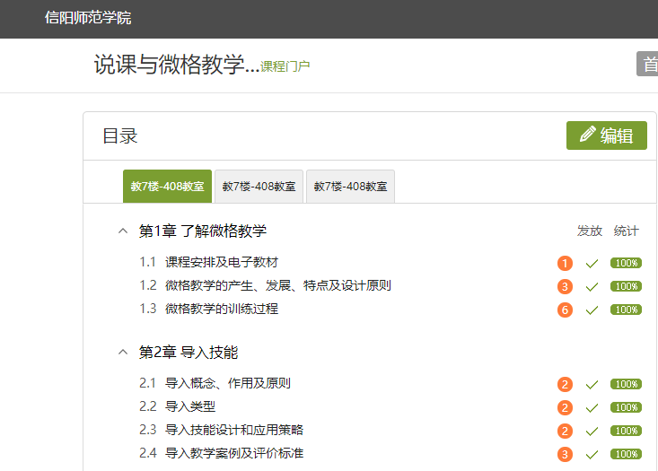Click the orange badge numbered 6 for section 1.3
Viewport: 658px width, 471px height.
click(x=565, y=310)
